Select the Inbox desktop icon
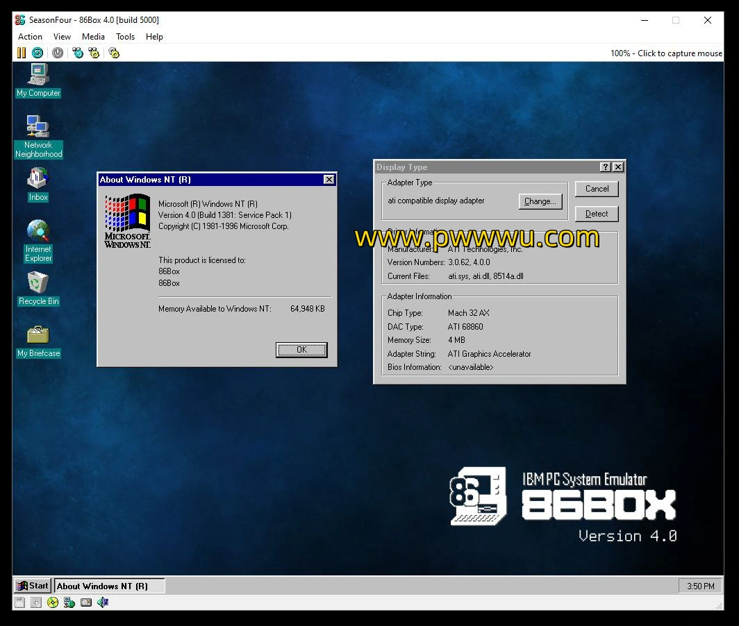The height and width of the screenshot is (626, 739). pos(38,185)
